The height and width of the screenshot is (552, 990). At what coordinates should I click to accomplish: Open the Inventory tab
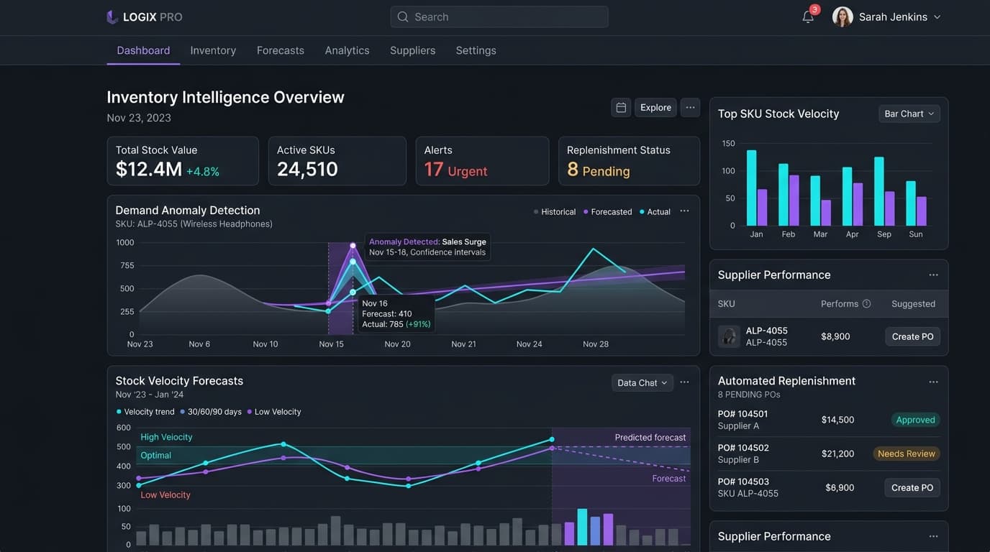[x=213, y=50]
